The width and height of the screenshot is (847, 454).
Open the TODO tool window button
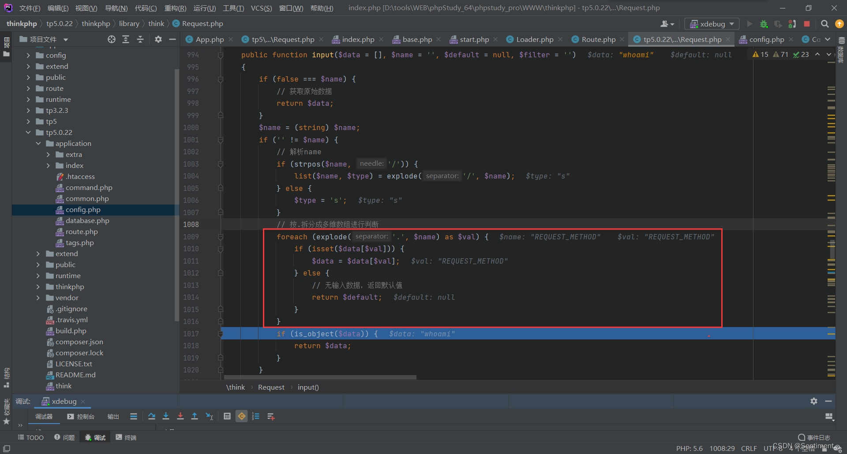click(x=31, y=437)
